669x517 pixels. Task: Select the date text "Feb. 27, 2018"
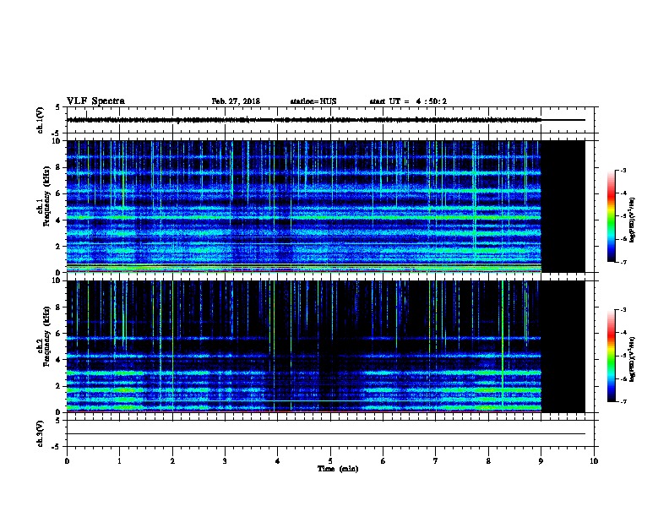(236, 101)
